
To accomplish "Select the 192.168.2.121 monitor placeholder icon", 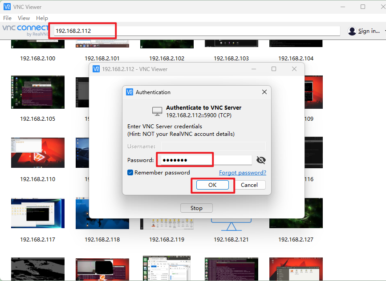I will click(x=231, y=225).
